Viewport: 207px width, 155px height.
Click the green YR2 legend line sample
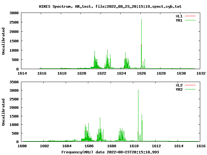pyautogui.click(x=190, y=89)
